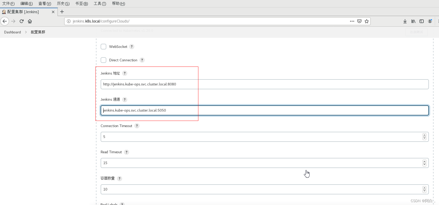The width and height of the screenshot is (439, 205).
Task: Increase Read Timeout with up arrow
Action: point(424,161)
